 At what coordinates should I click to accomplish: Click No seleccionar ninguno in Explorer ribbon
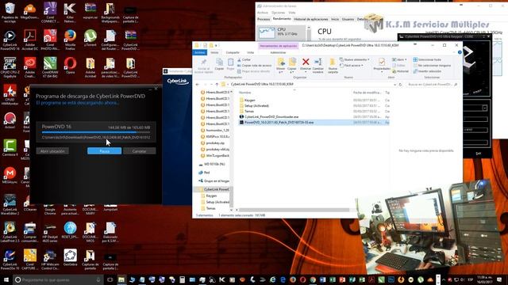pyautogui.click(x=432, y=65)
